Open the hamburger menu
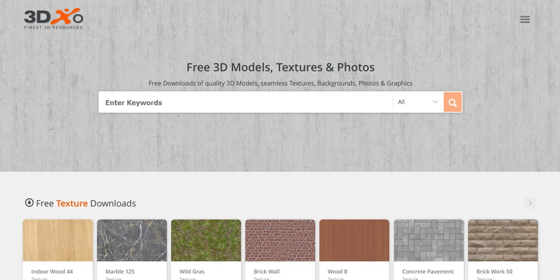The image size is (560, 280). 525,20
